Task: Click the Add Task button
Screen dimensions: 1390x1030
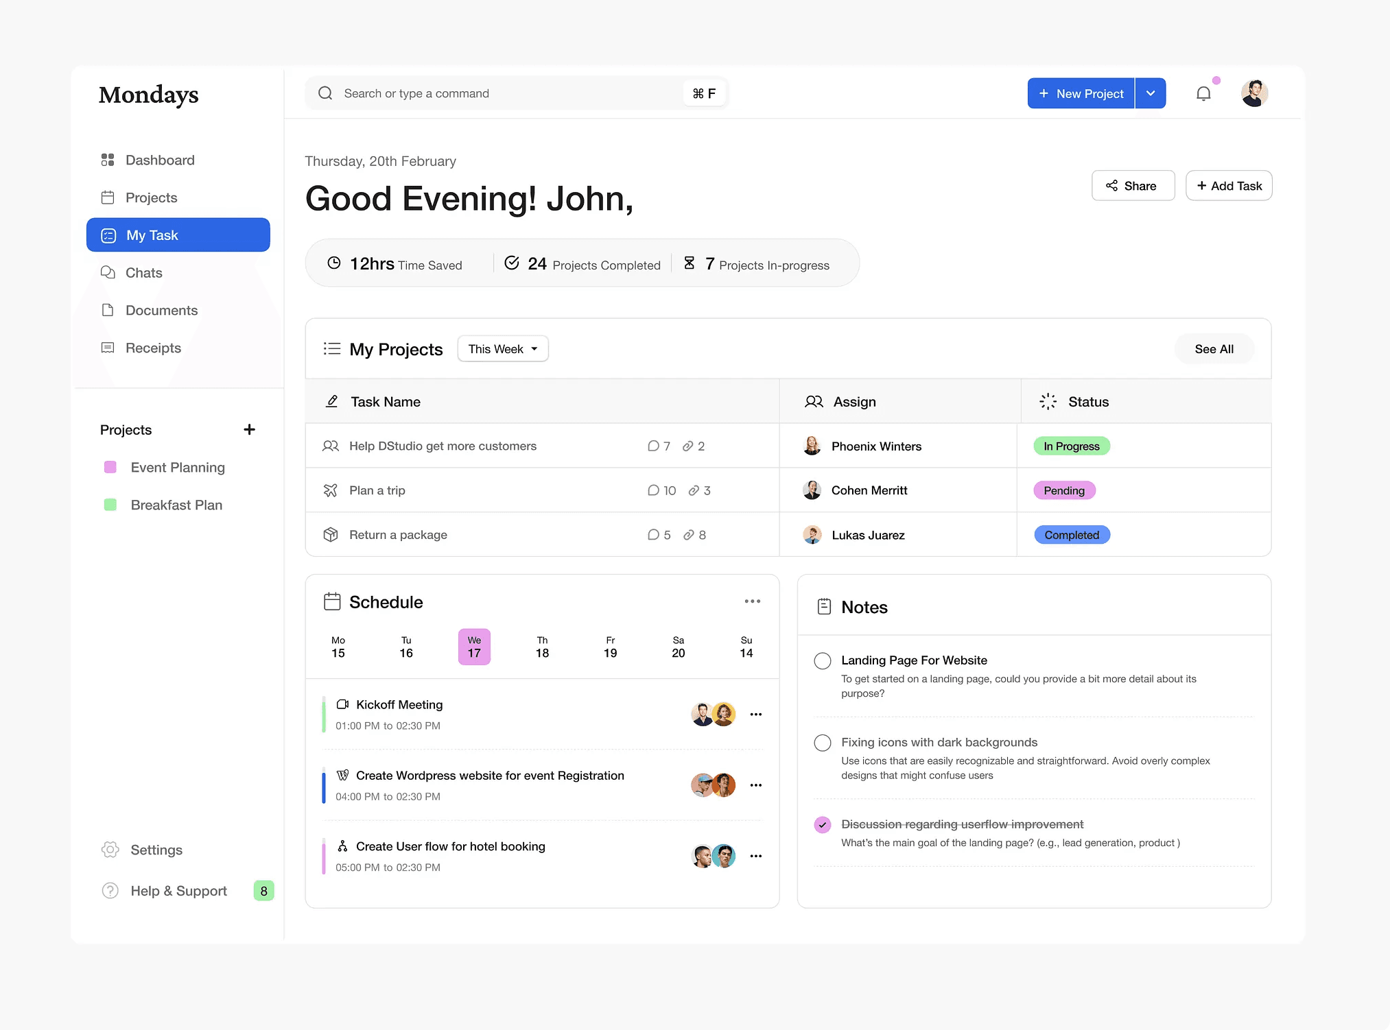Action: 1229,185
